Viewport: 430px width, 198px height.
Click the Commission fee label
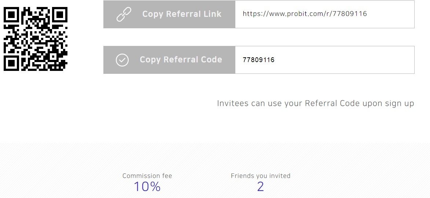tap(147, 176)
